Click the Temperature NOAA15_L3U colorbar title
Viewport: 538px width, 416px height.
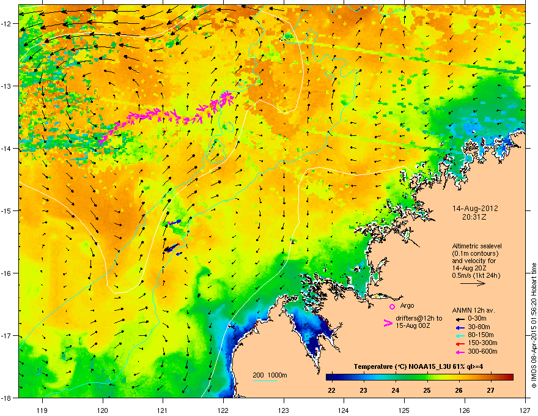point(418,366)
